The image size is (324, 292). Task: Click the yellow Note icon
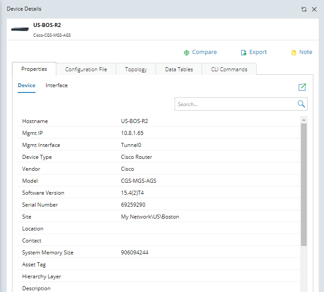[293, 53]
